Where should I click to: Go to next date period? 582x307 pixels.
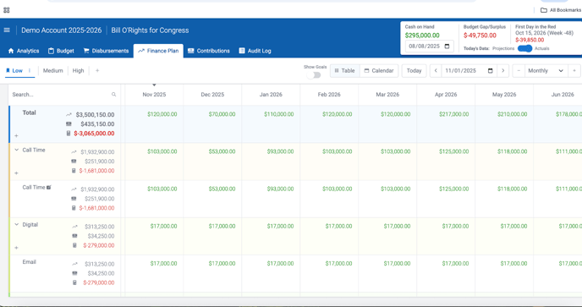point(503,70)
